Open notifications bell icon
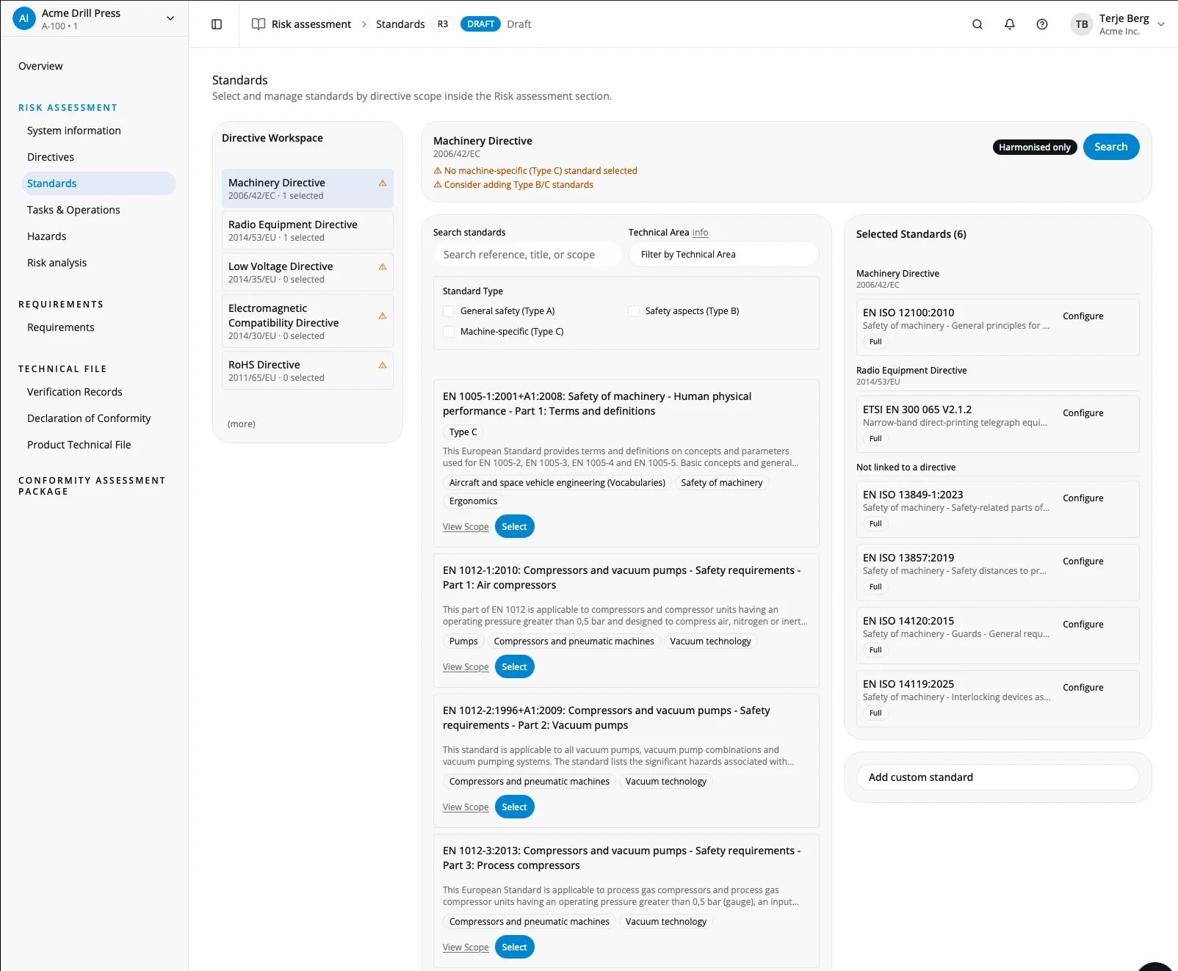 (x=1010, y=24)
